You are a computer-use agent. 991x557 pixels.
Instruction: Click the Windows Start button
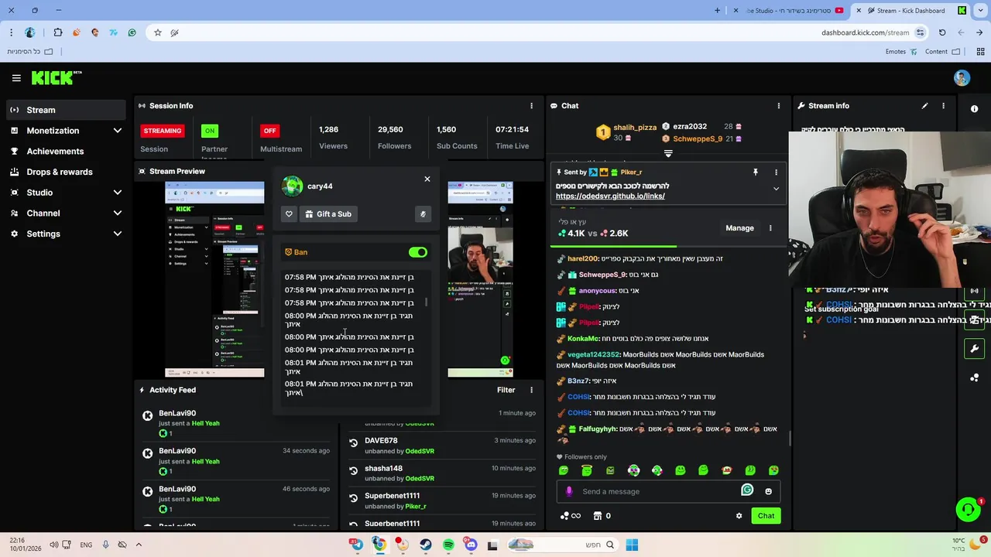point(632,545)
